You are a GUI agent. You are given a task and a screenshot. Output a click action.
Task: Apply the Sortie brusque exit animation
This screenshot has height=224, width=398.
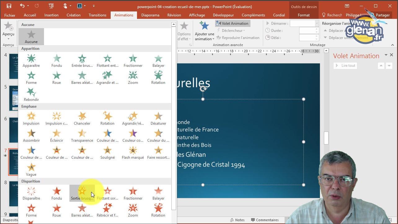tap(82, 193)
